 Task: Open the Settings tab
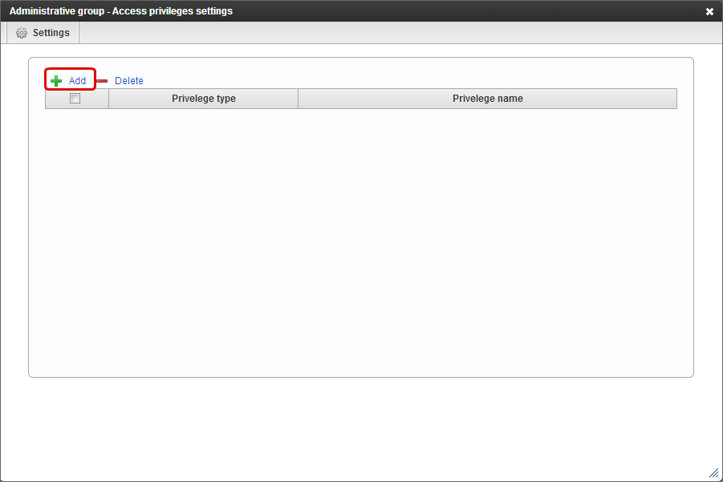tap(43, 33)
